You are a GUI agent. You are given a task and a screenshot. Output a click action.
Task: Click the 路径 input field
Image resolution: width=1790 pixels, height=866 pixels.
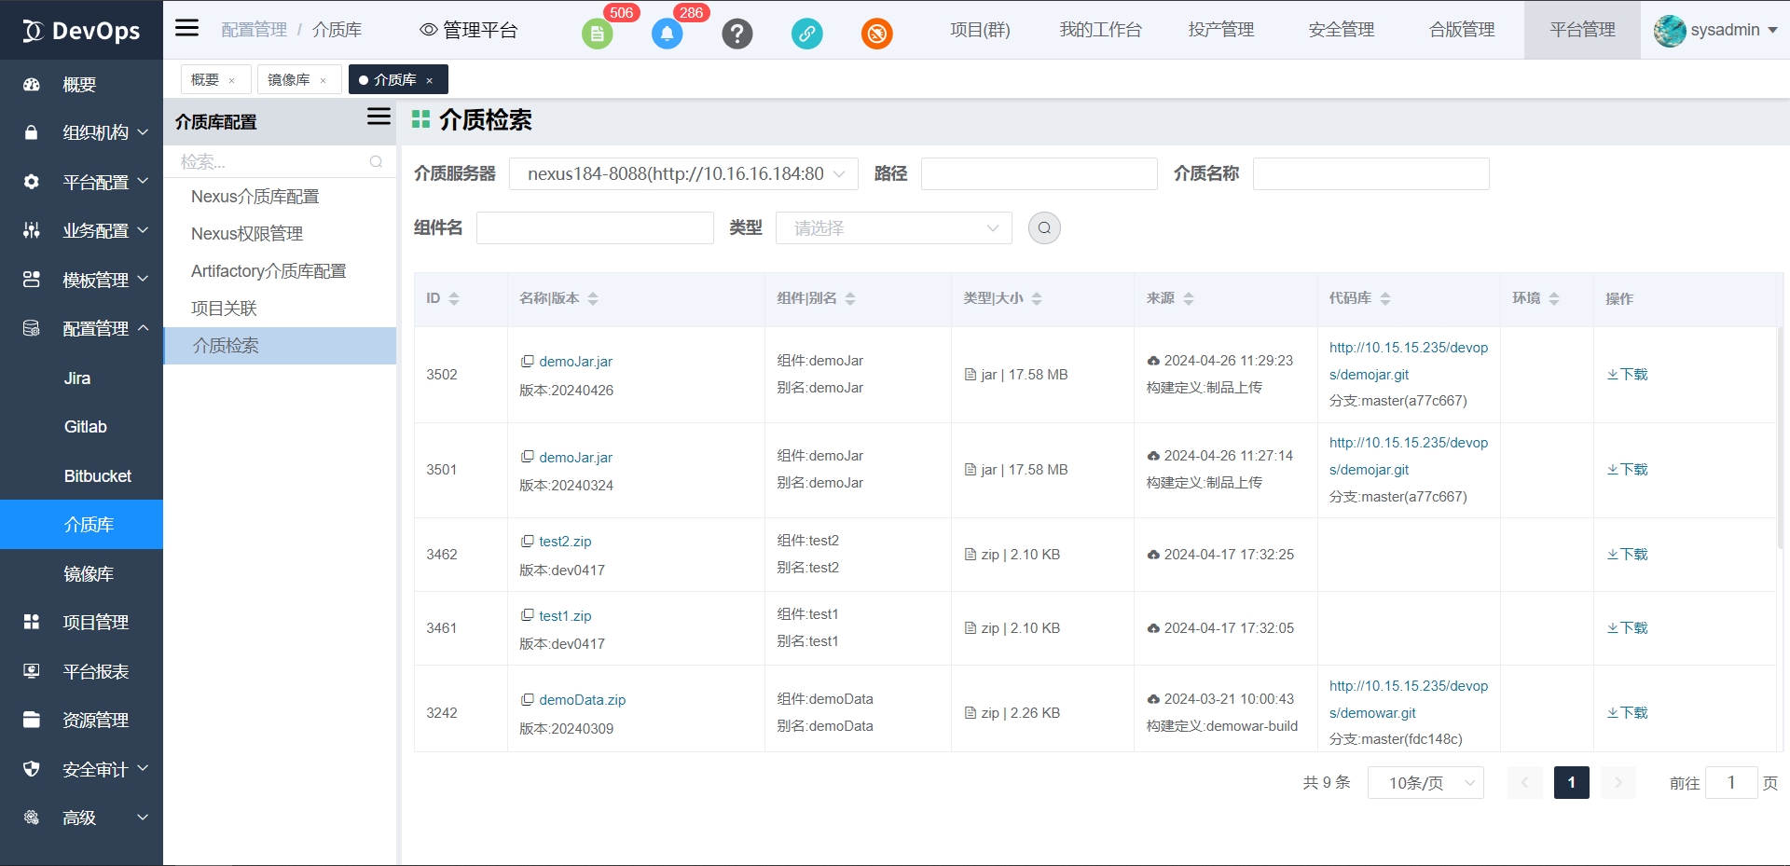[1039, 174]
